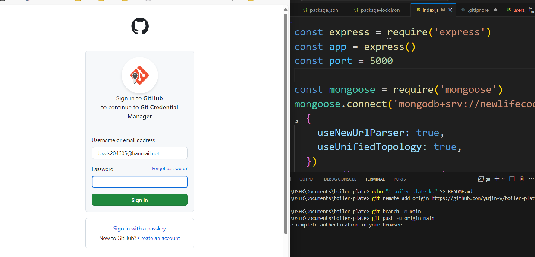Click the Forgot password? link
The width and height of the screenshot is (535, 257).
point(170,169)
